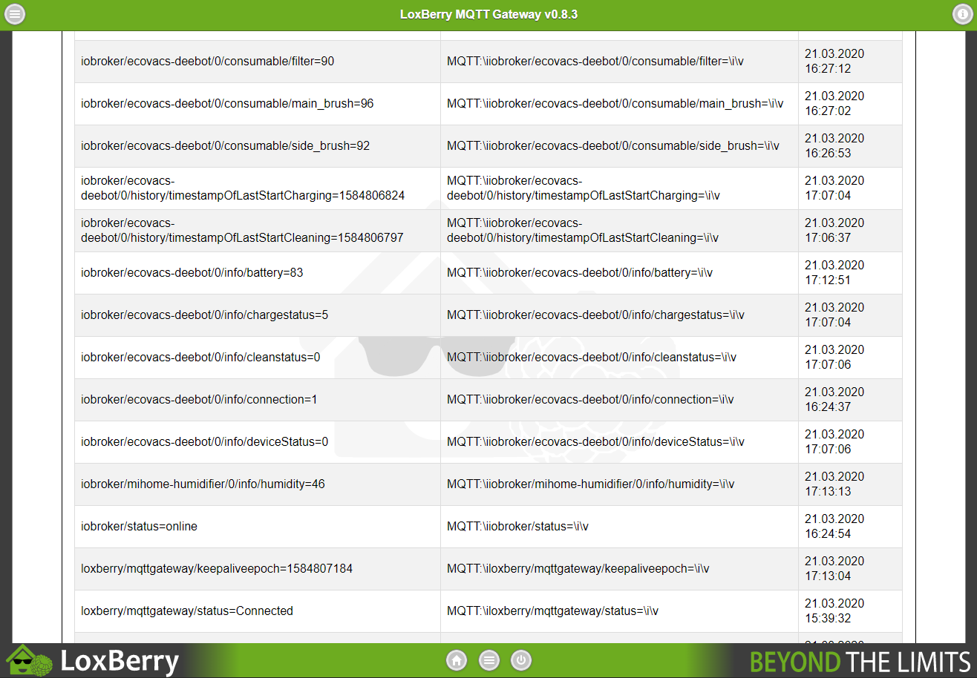
Task: Open the hamburger menu in the header
Action: click(15, 14)
